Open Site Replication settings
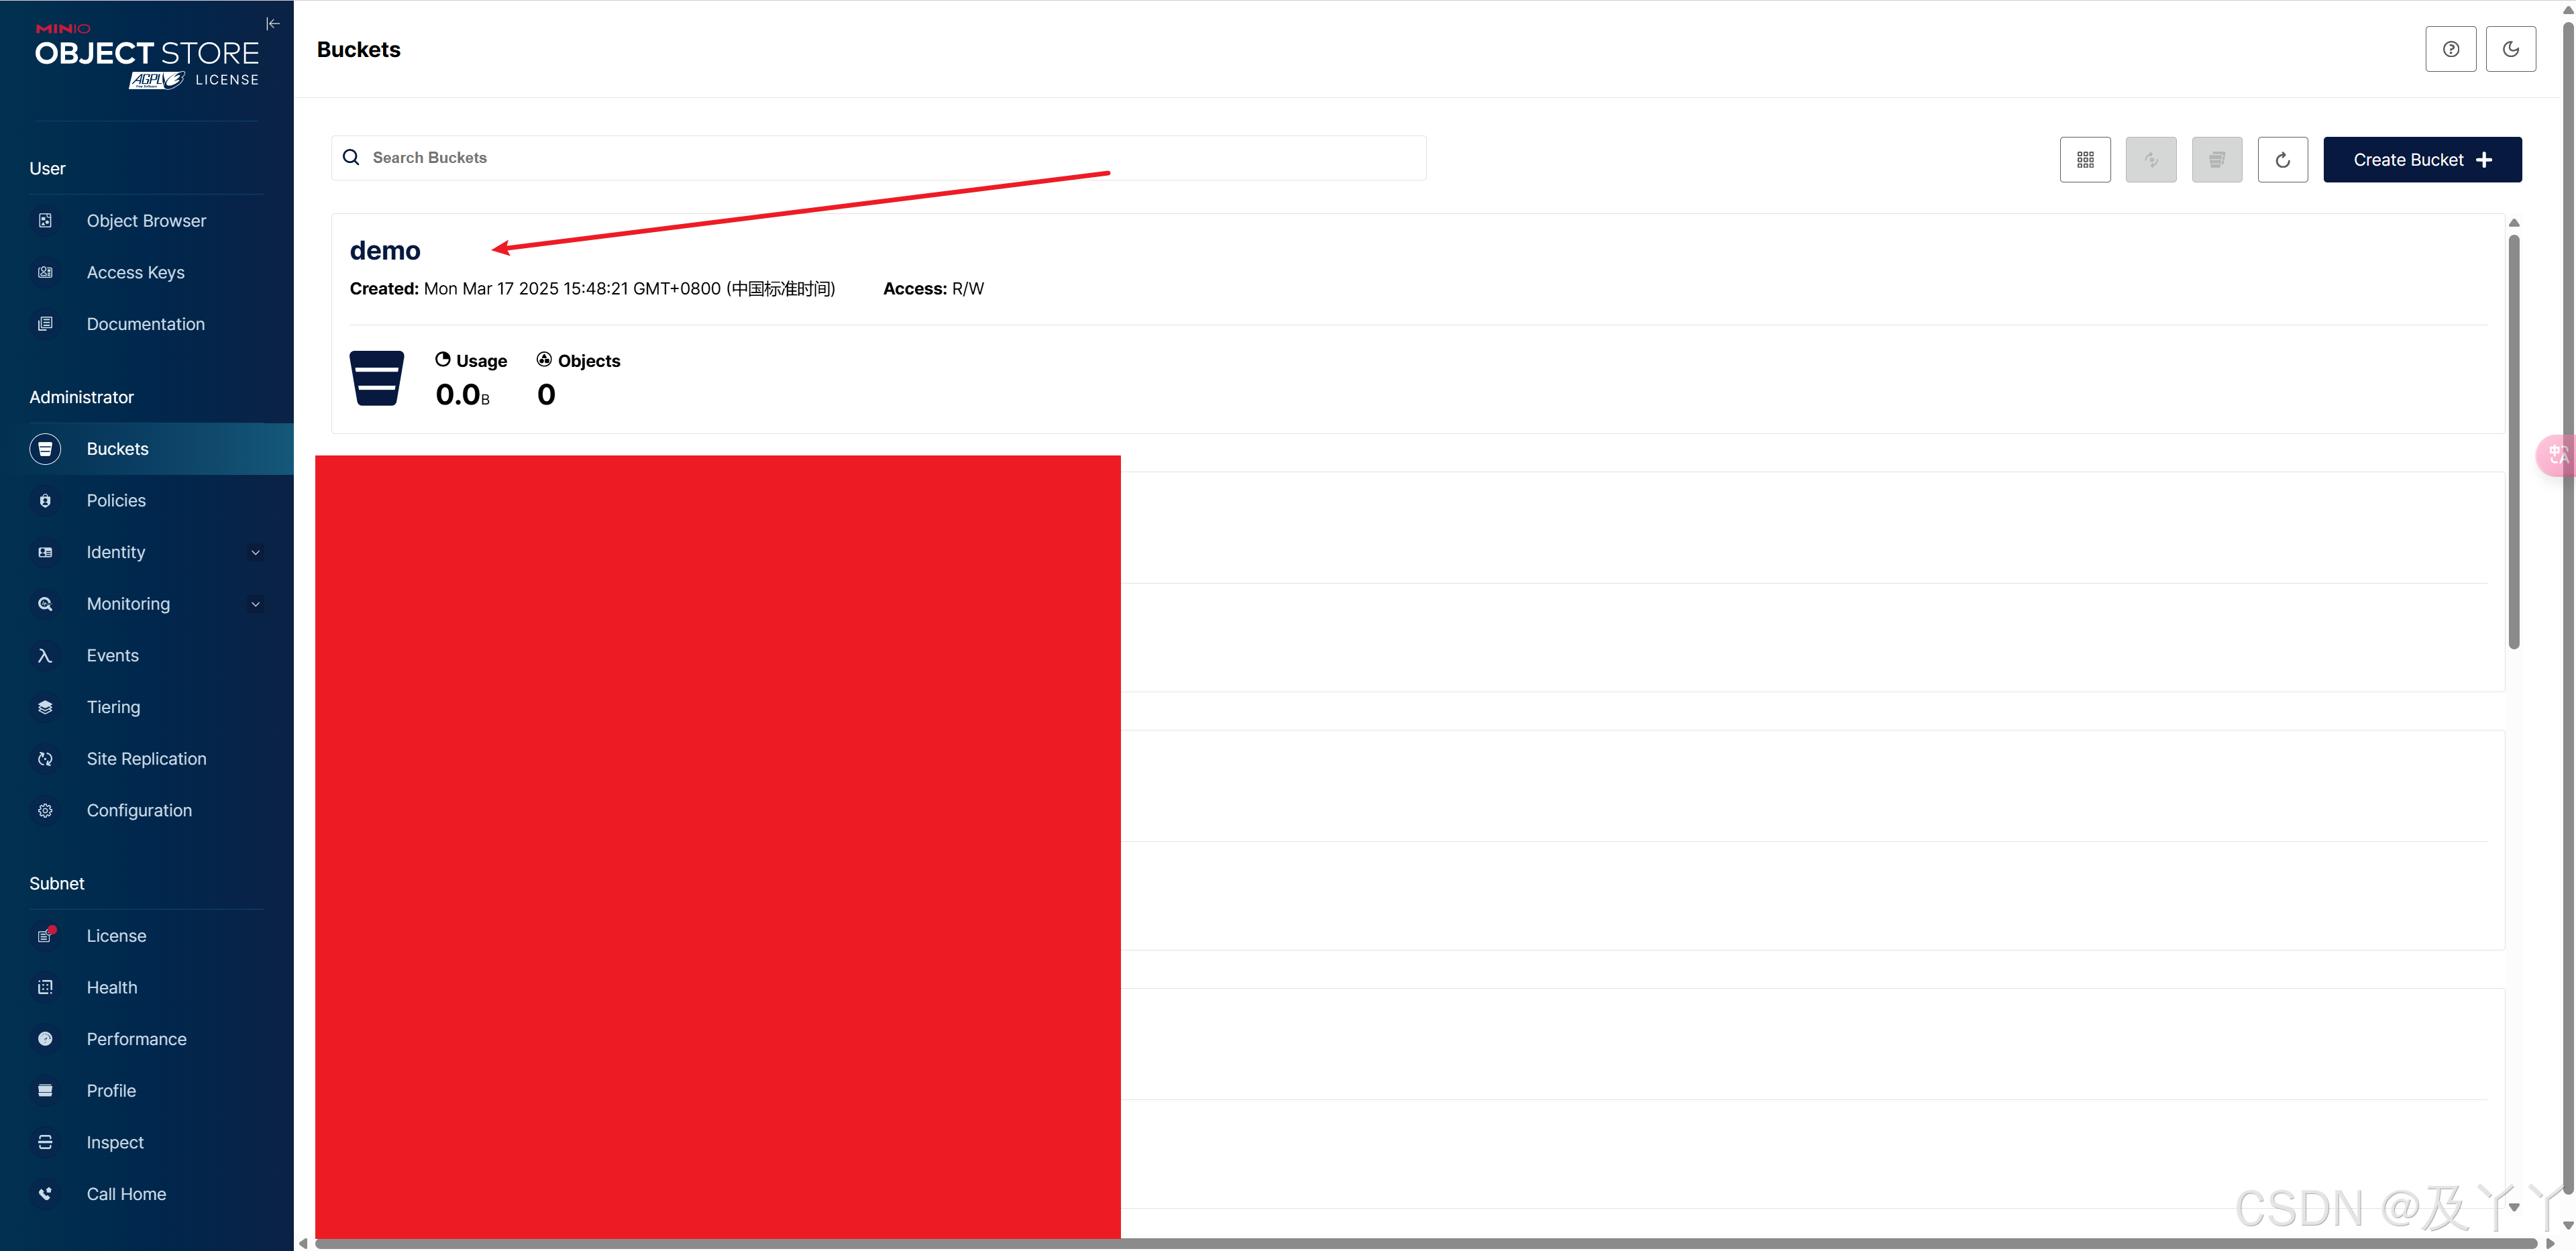The image size is (2576, 1251). [x=147, y=759]
